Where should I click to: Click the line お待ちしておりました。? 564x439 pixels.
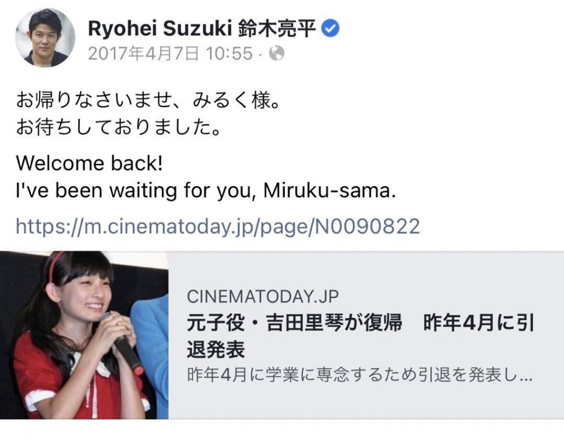(x=118, y=127)
